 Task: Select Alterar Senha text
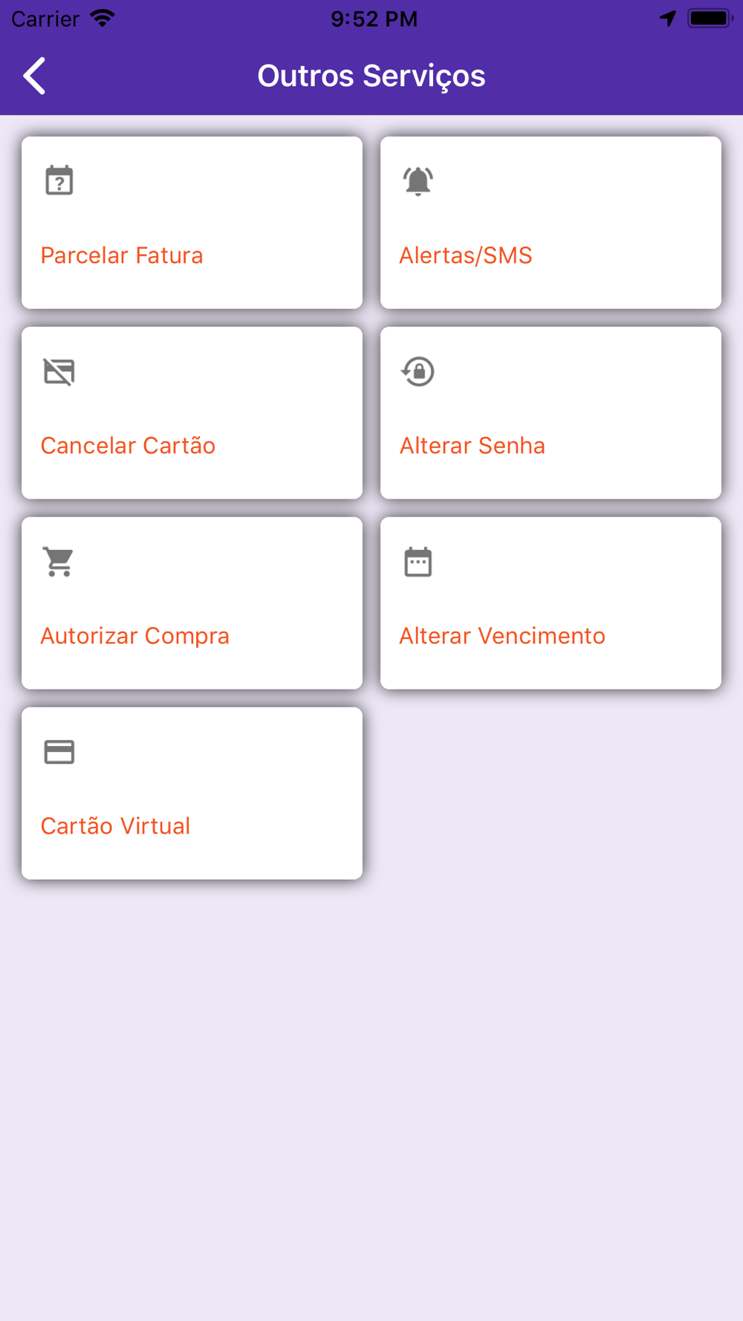pos(473,446)
